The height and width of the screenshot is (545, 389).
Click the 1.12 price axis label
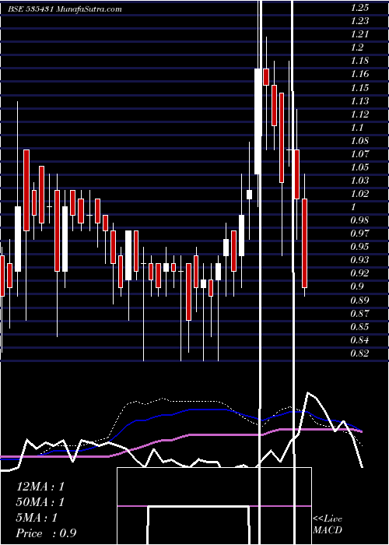pyautogui.click(x=360, y=114)
